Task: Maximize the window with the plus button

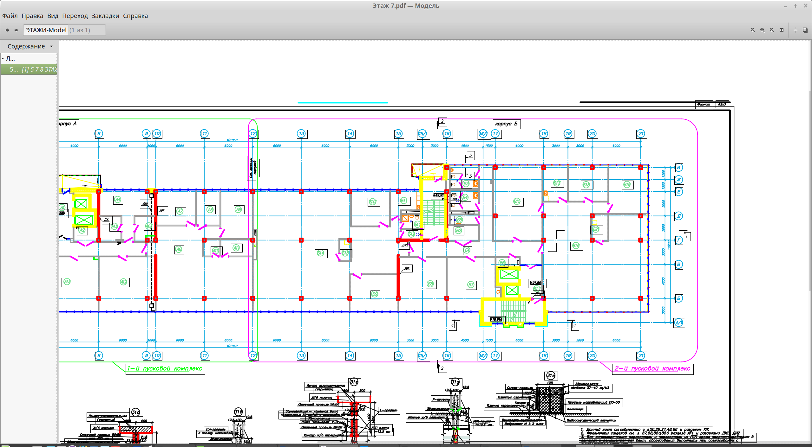Action: point(796,6)
